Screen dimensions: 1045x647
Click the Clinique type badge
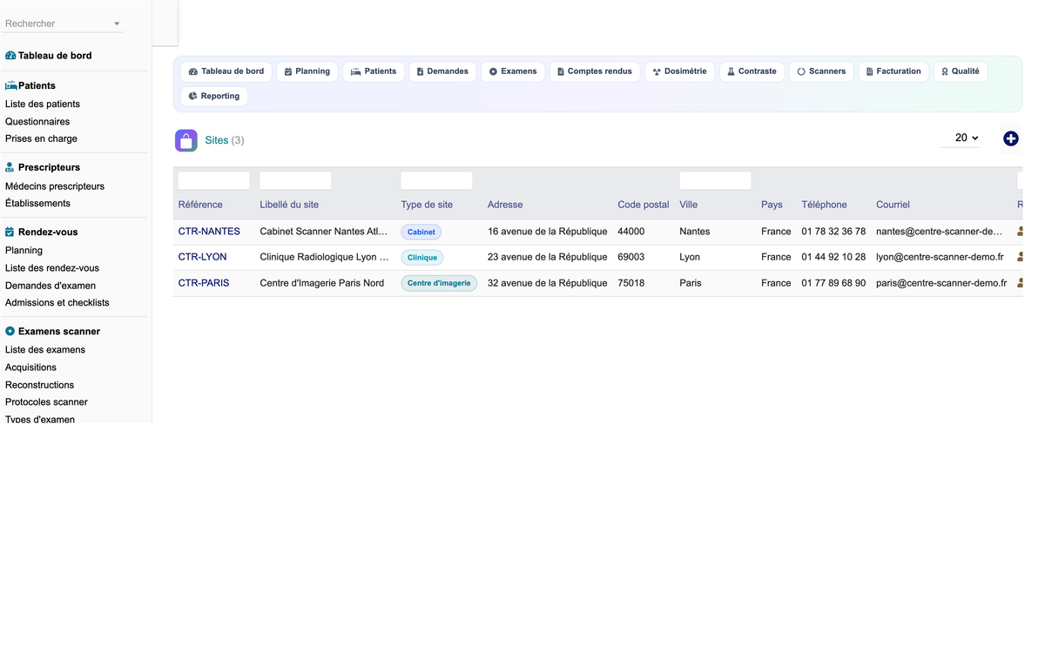point(422,258)
